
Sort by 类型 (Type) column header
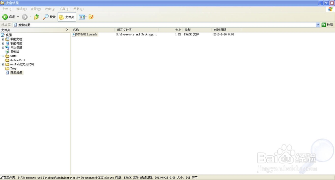pos(197,30)
